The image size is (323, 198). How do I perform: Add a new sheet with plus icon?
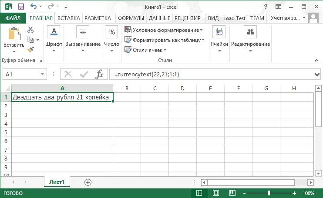[x=88, y=182]
